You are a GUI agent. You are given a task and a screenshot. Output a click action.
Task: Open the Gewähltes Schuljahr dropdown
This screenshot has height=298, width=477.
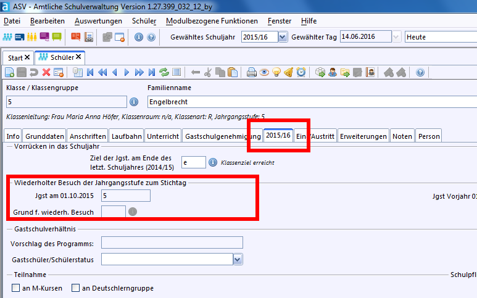point(283,37)
